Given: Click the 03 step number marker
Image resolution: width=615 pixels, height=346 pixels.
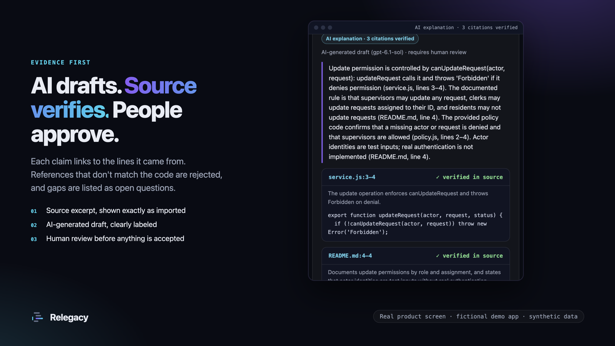Looking at the screenshot, I should pyautogui.click(x=34, y=239).
